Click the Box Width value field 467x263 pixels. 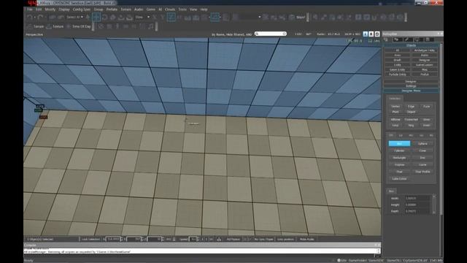point(417,198)
